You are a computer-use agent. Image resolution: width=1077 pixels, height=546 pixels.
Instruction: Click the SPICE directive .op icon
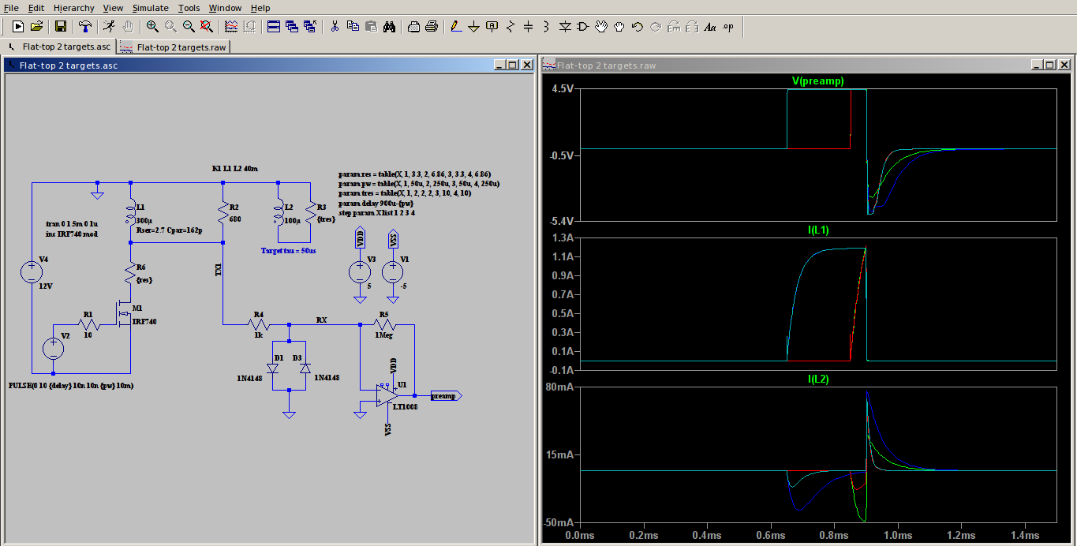[x=727, y=26]
